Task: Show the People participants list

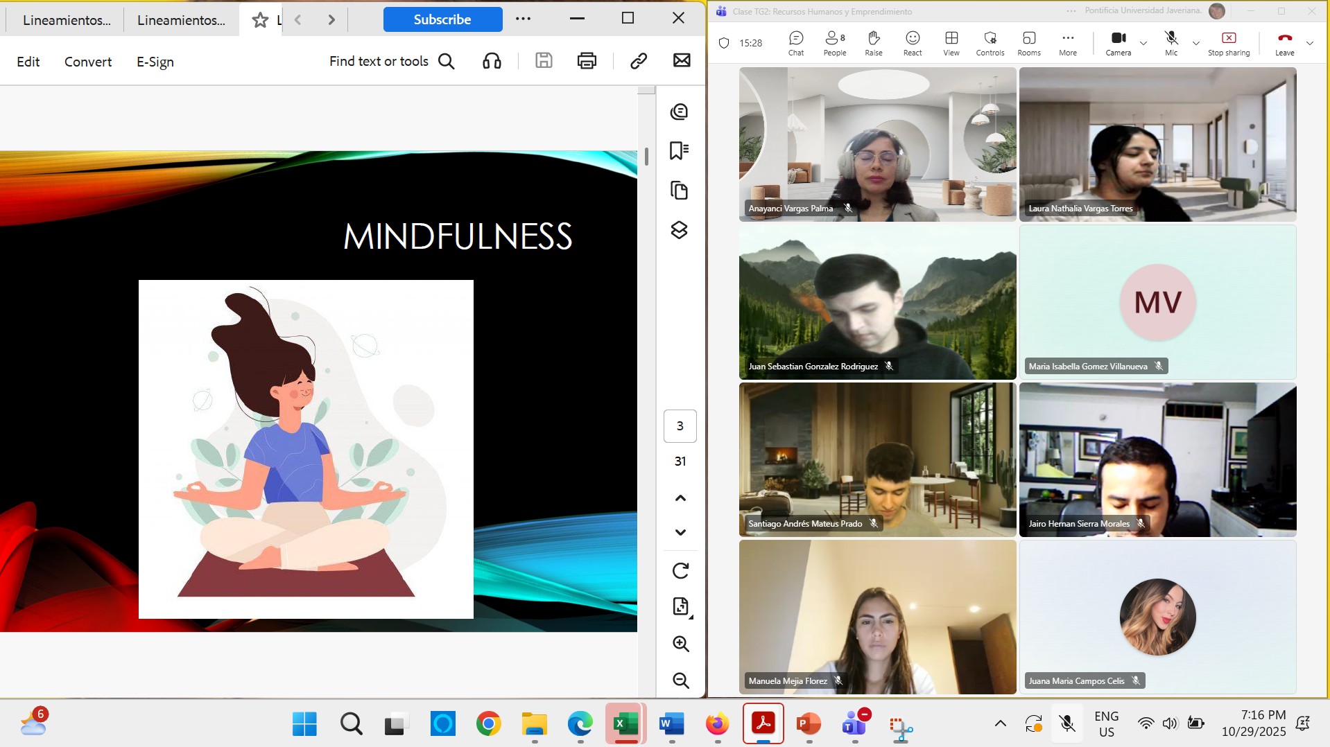Action: point(834,43)
